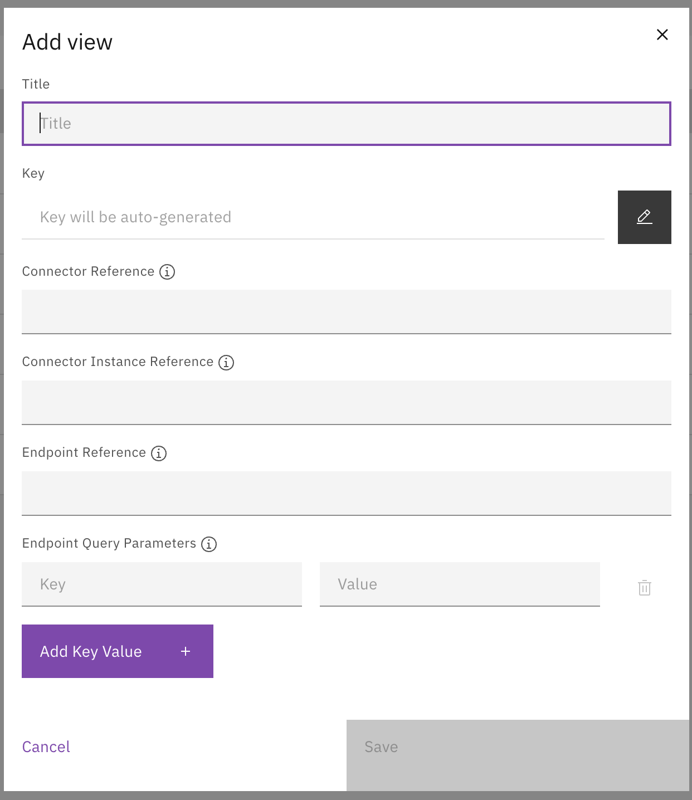Close the Add view dialog with the X
This screenshot has width=692, height=800.
(662, 35)
